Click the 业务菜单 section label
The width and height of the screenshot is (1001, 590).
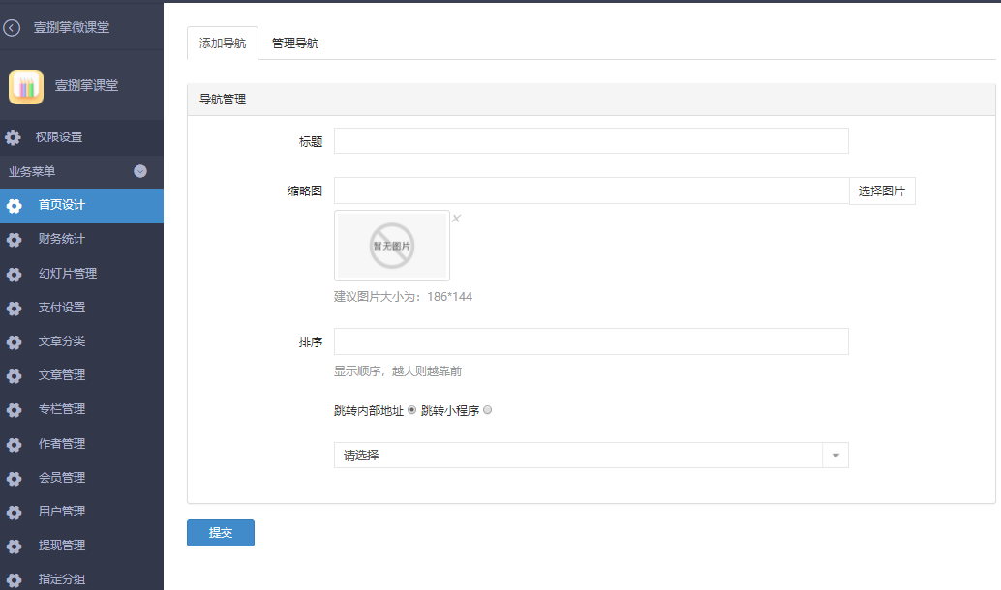pyautogui.click(x=32, y=171)
